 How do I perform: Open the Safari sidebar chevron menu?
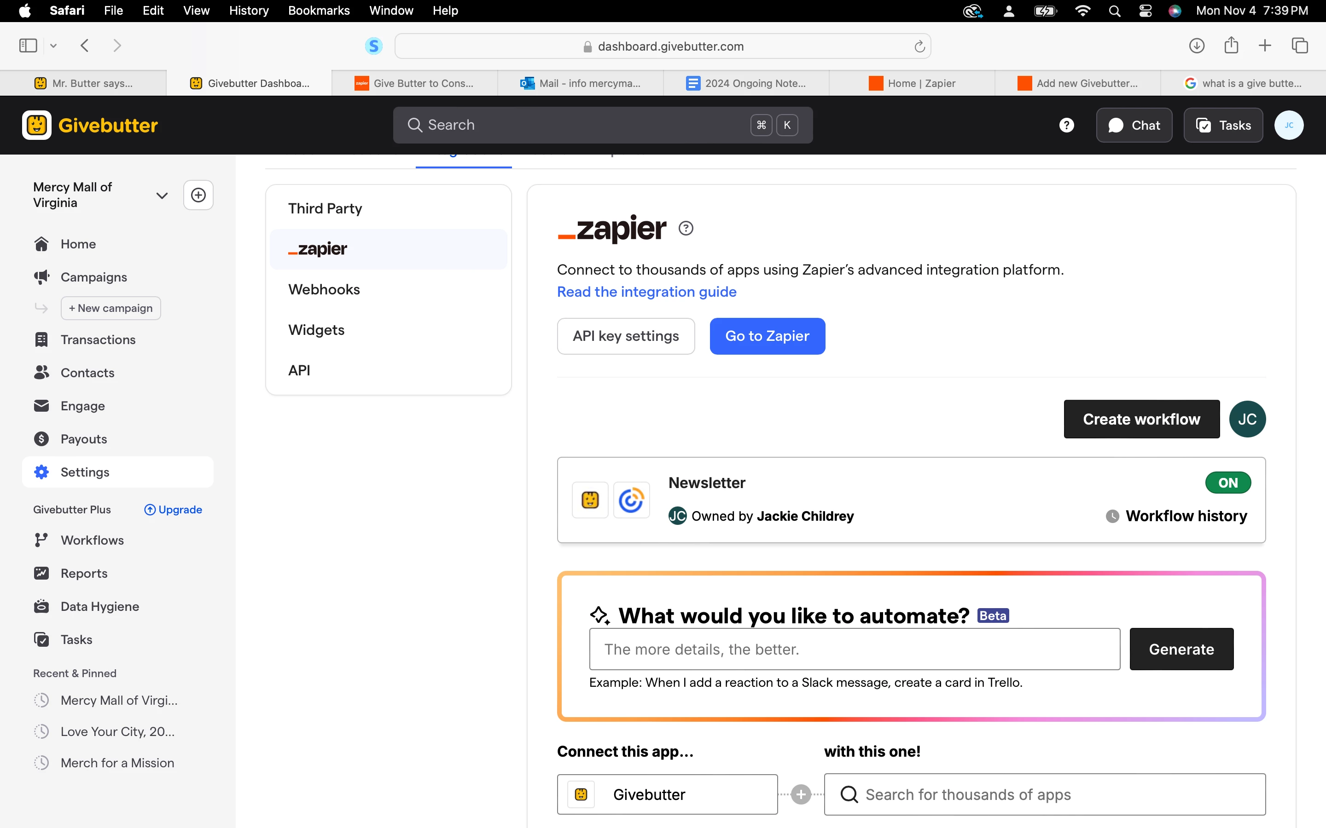[53, 46]
